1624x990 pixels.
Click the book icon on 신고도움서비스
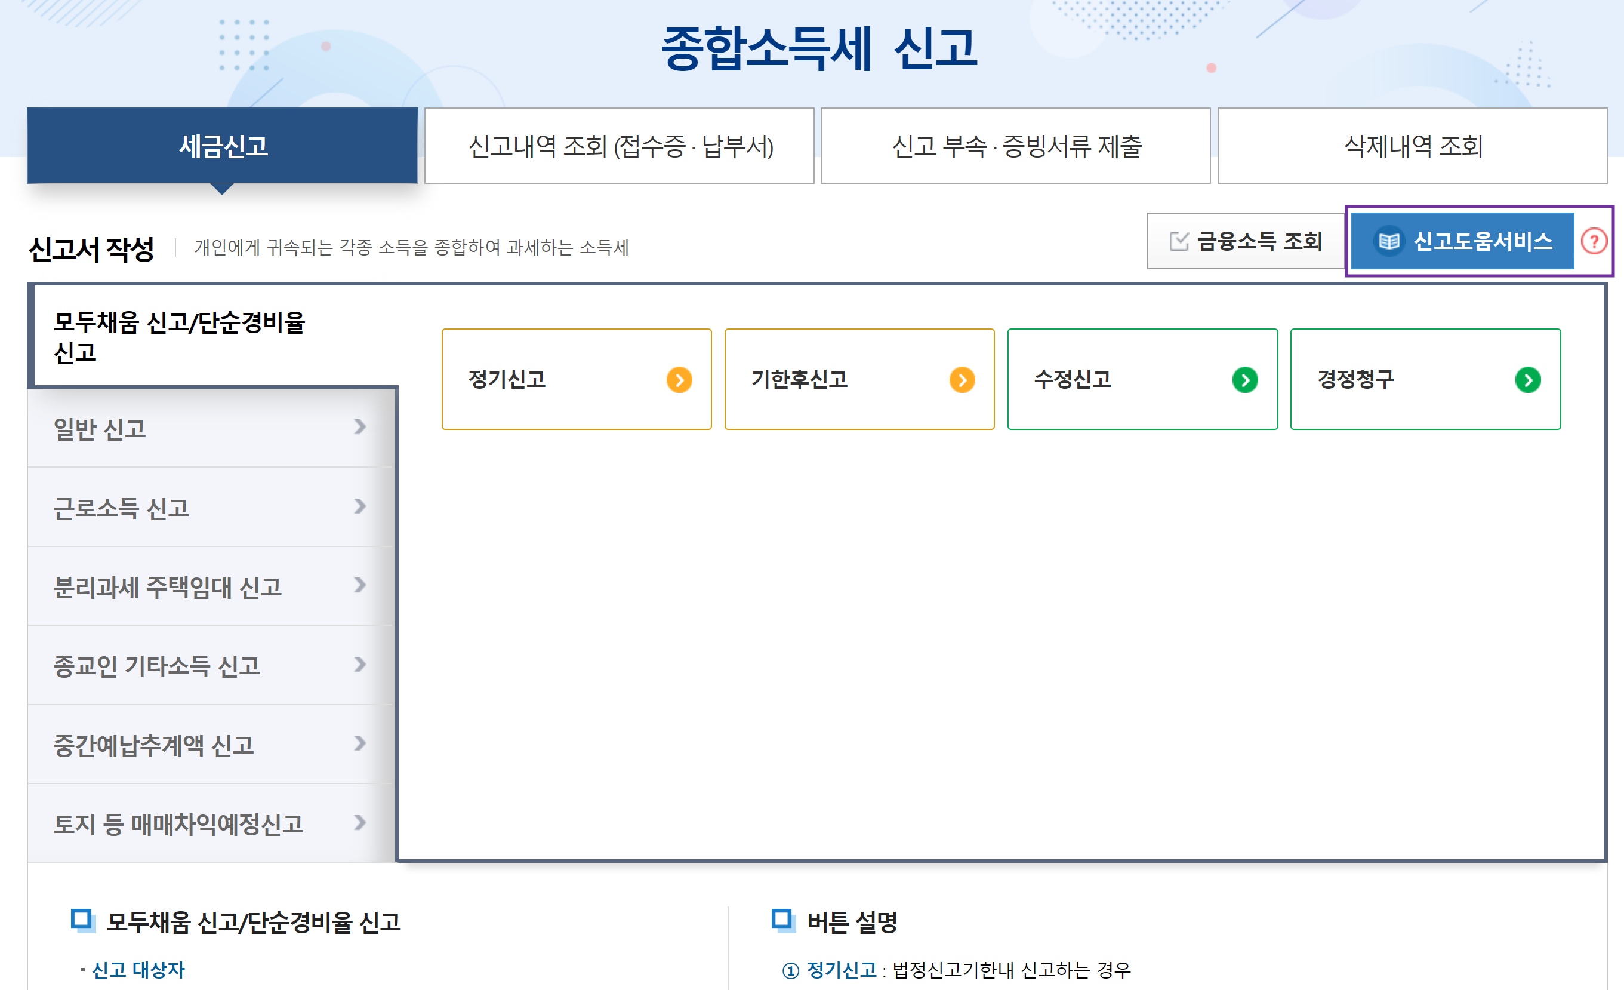1389,241
